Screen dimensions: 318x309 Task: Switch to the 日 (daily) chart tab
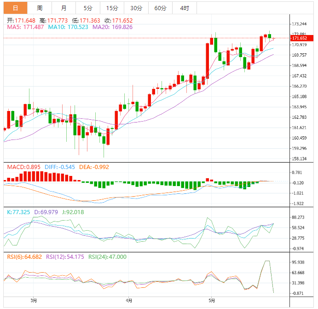[15, 8]
